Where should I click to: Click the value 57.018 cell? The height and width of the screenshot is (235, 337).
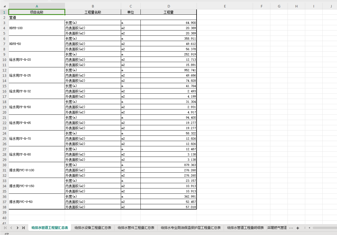169,207
